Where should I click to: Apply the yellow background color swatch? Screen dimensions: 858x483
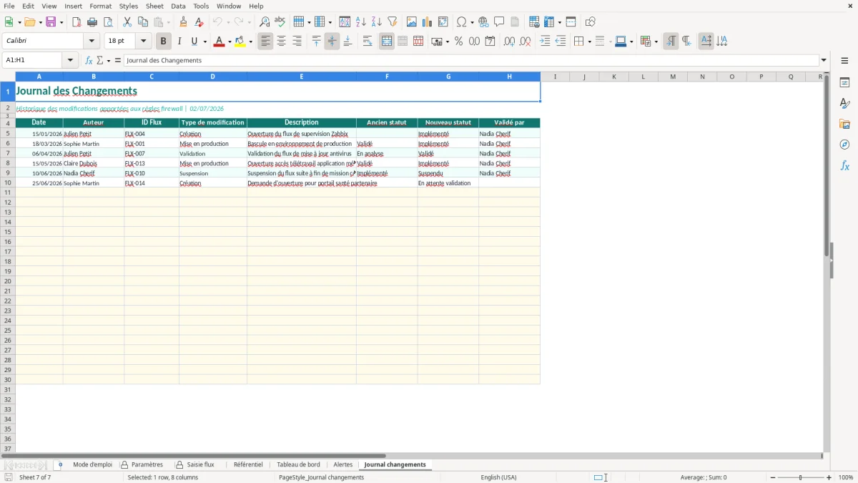tap(240, 42)
